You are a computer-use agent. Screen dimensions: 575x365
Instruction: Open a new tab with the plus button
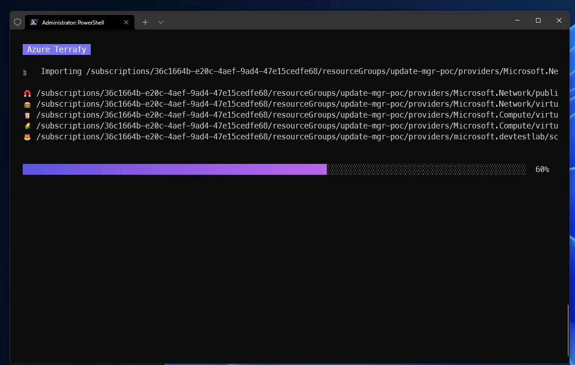[x=145, y=22]
